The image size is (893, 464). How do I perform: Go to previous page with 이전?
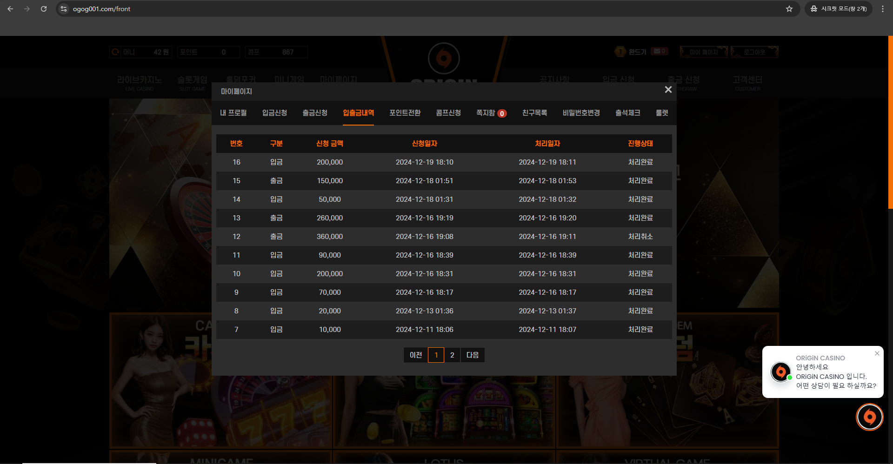pos(416,355)
